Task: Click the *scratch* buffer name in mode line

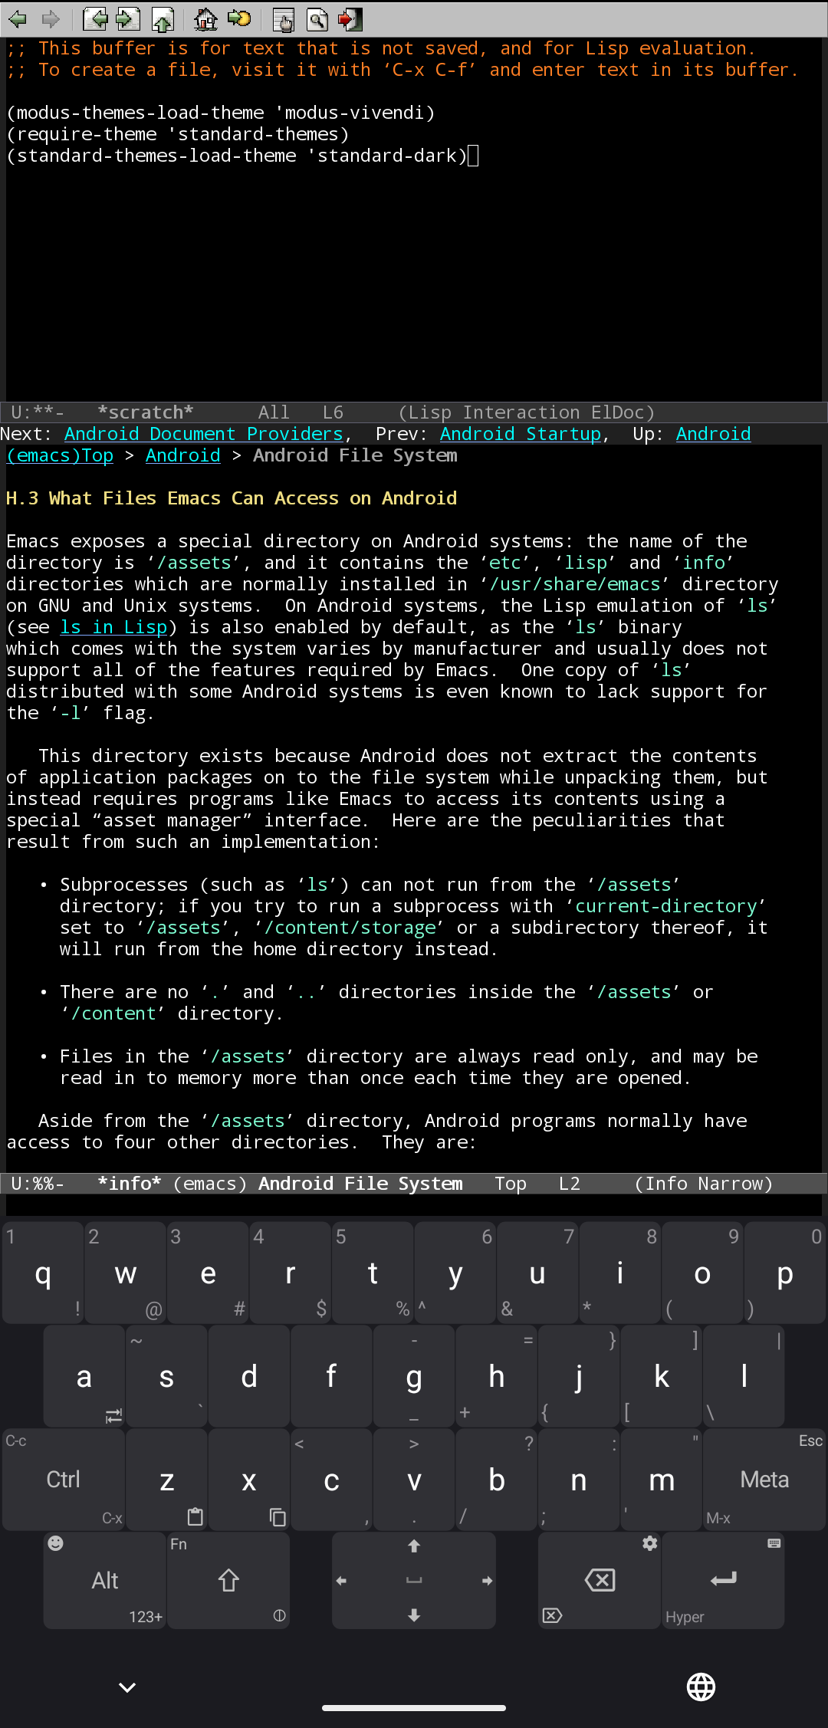Action: pos(146,412)
